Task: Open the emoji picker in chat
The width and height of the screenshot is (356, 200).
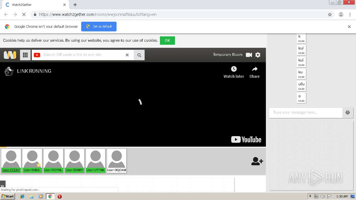Action: (348, 112)
